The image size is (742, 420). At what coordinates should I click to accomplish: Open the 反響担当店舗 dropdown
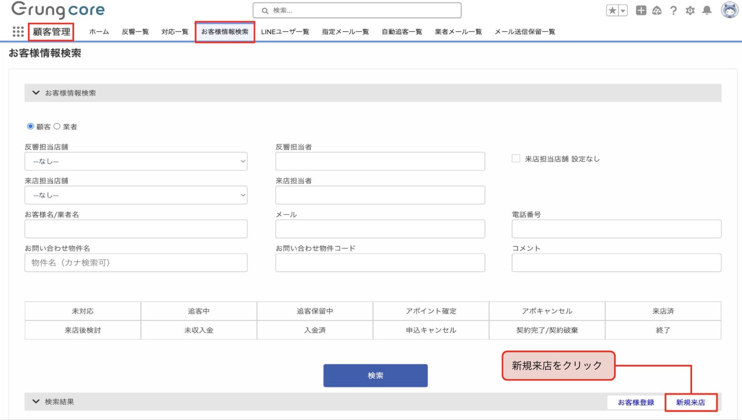click(136, 161)
